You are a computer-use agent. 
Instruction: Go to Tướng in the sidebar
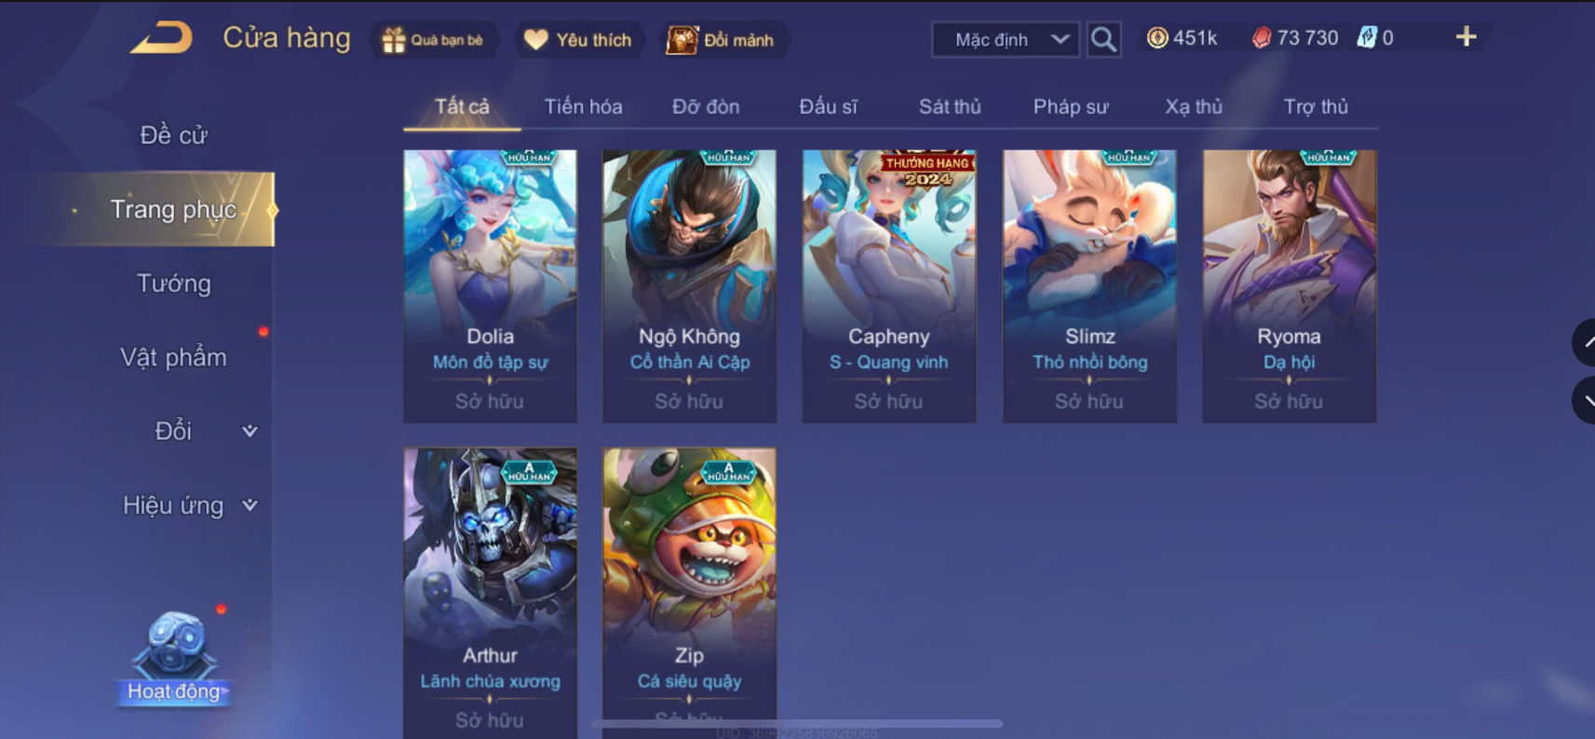[x=174, y=283]
